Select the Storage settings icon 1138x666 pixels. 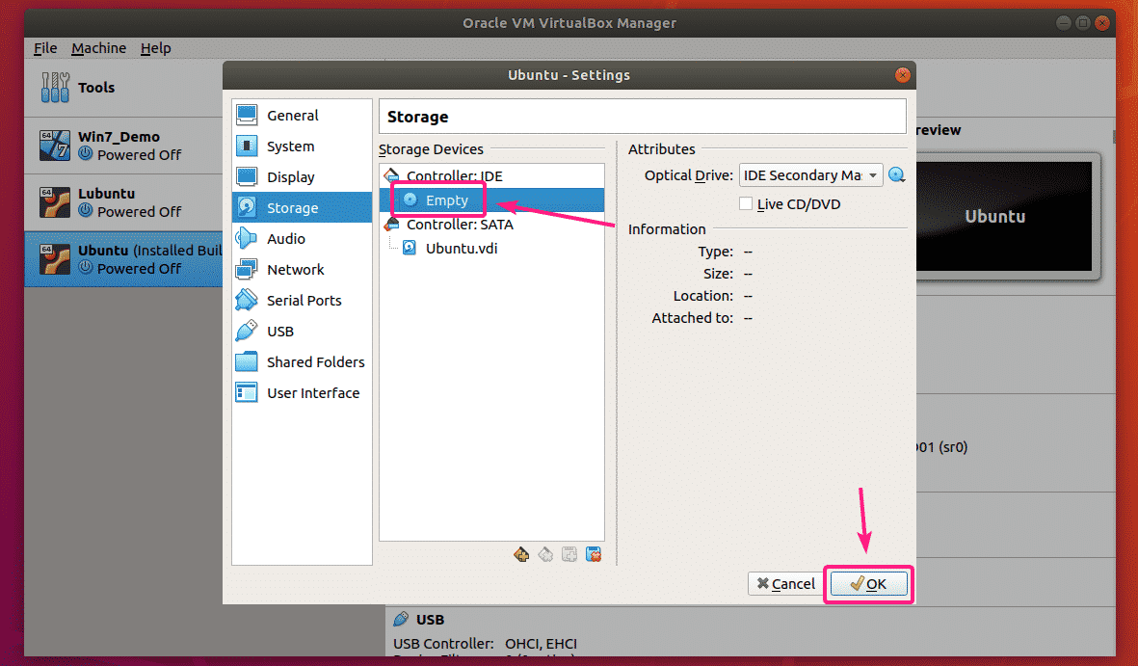click(x=247, y=208)
